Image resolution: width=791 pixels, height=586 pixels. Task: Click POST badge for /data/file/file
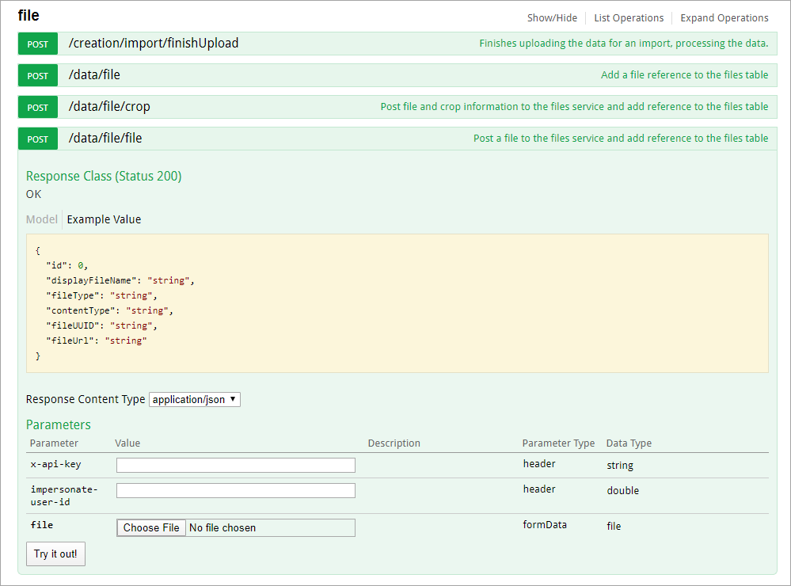click(38, 139)
